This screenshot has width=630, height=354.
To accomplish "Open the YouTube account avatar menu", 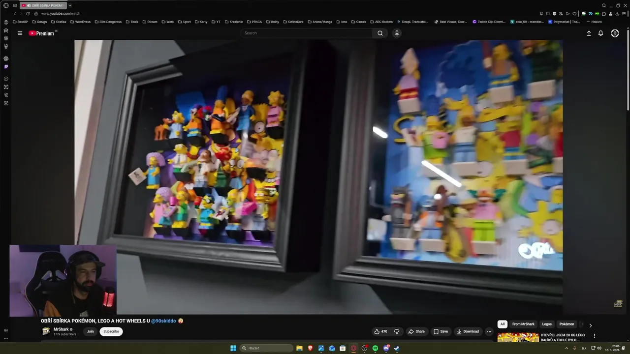I will pyautogui.click(x=615, y=33).
